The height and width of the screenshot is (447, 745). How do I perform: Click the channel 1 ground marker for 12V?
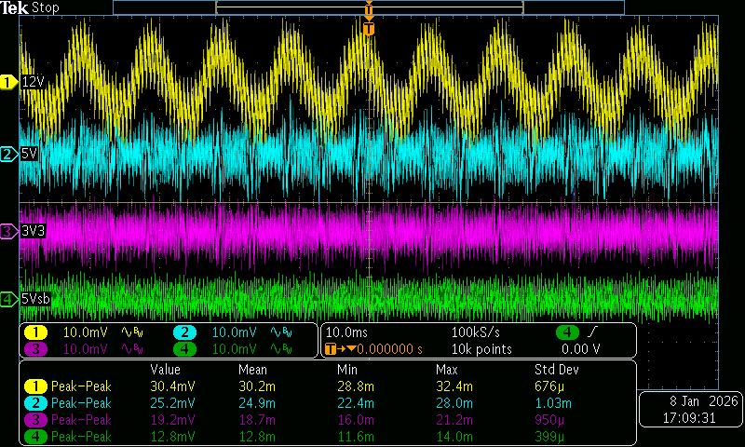[x=8, y=82]
